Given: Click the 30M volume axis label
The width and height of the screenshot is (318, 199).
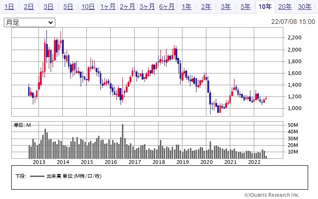Looking at the screenshot, I should (293, 139).
